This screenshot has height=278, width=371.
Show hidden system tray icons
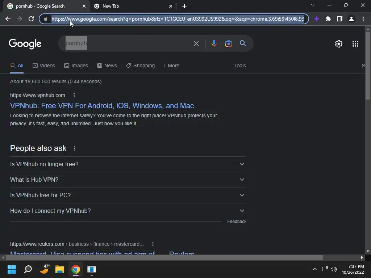315,269
